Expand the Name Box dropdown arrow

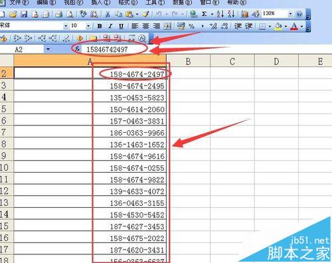point(48,49)
